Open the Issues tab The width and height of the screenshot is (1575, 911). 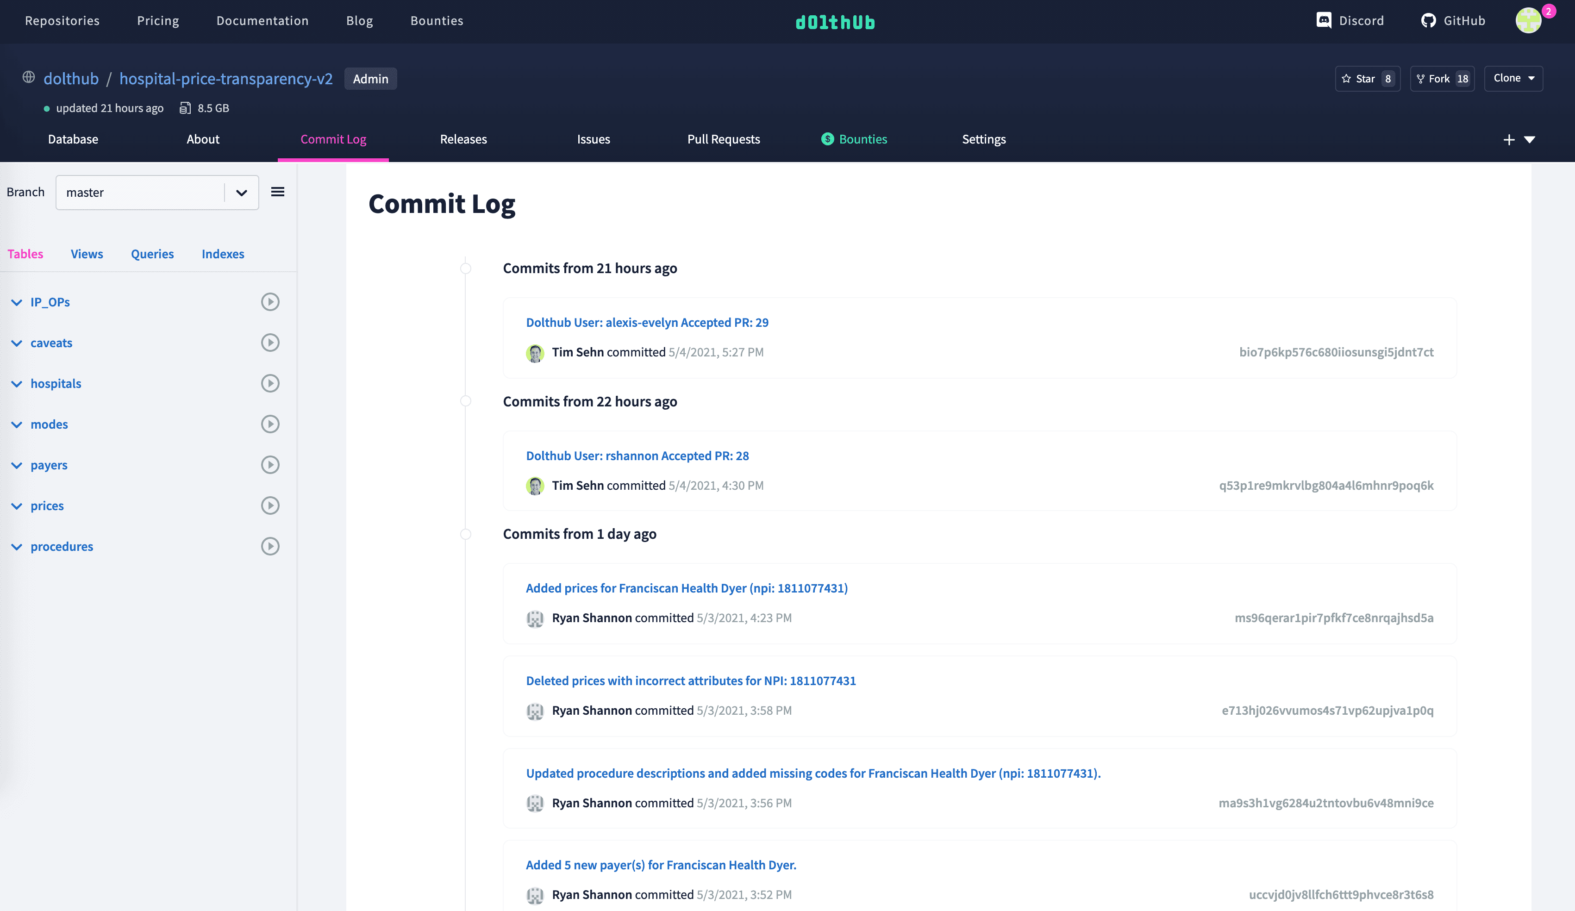tap(593, 139)
